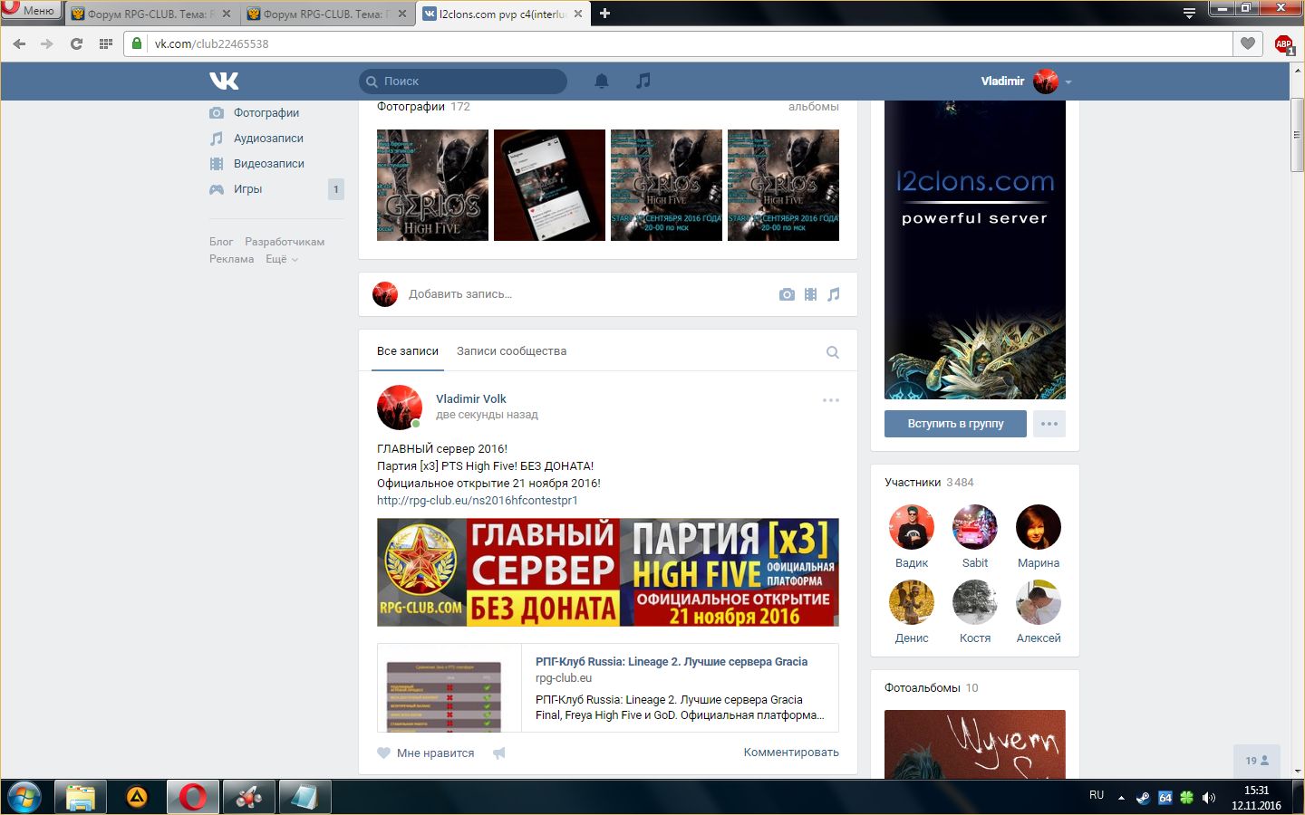
Task: Like the post with Мне нравится
Action: 426,753
